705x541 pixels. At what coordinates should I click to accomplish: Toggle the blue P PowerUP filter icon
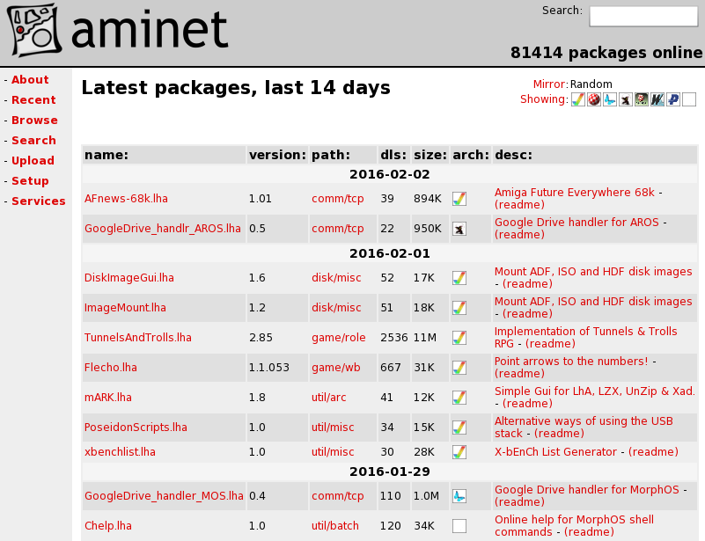pos(673,99)
